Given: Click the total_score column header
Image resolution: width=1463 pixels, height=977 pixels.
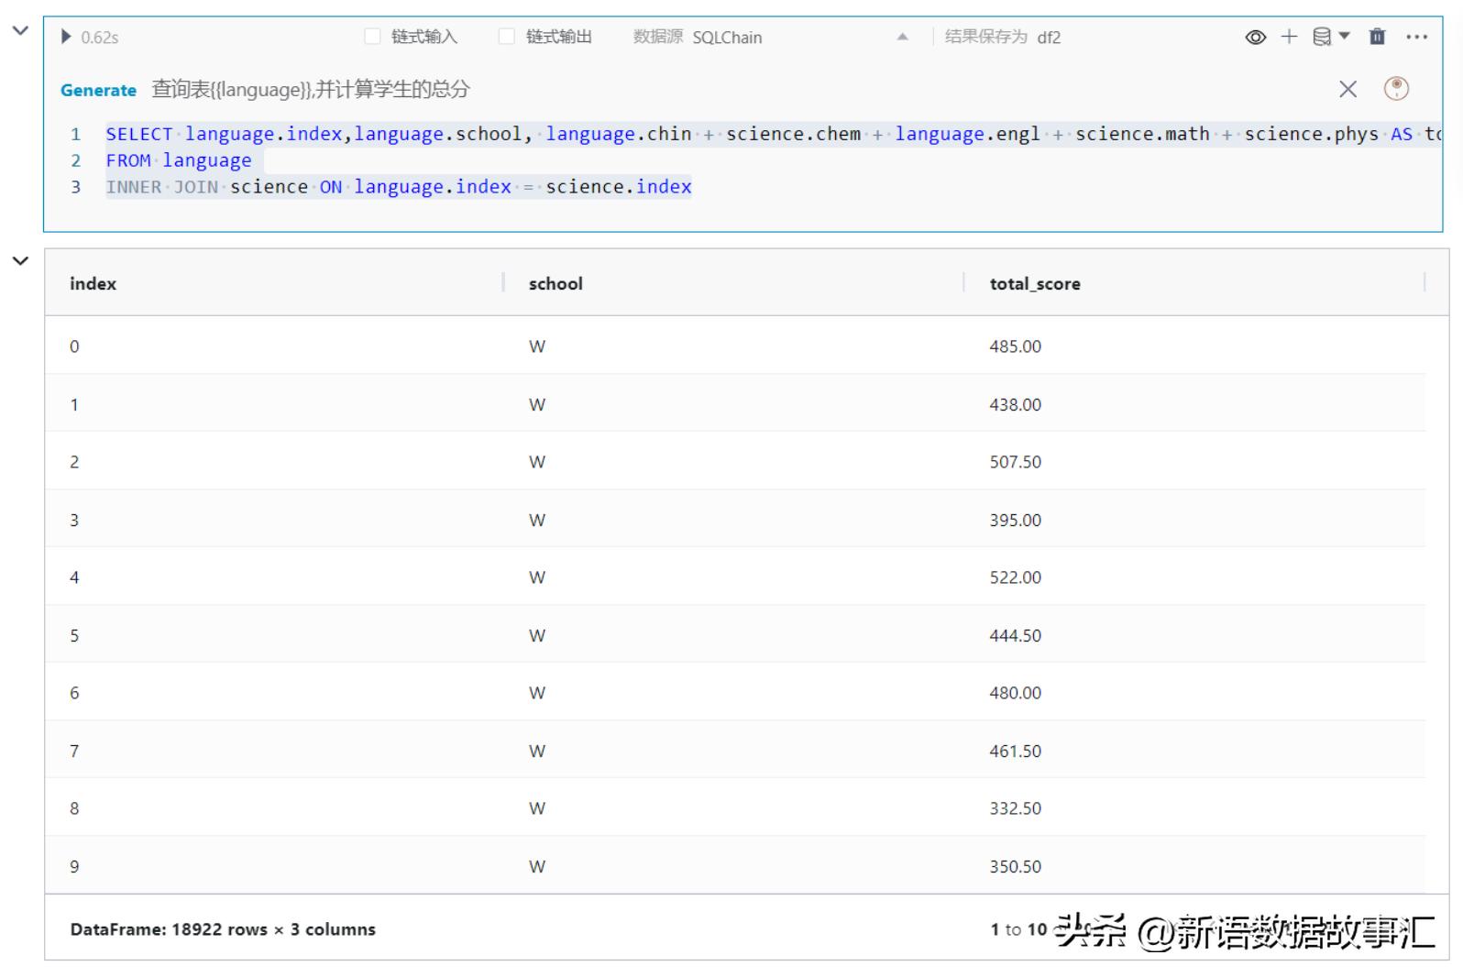Looking at the screenshot, I should pos(1034,284).
